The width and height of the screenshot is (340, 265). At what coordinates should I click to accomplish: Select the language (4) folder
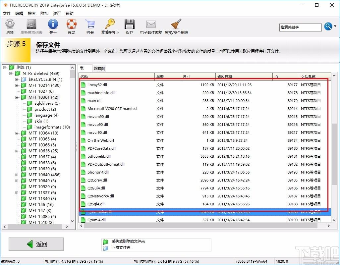click(x=46, y=115)
